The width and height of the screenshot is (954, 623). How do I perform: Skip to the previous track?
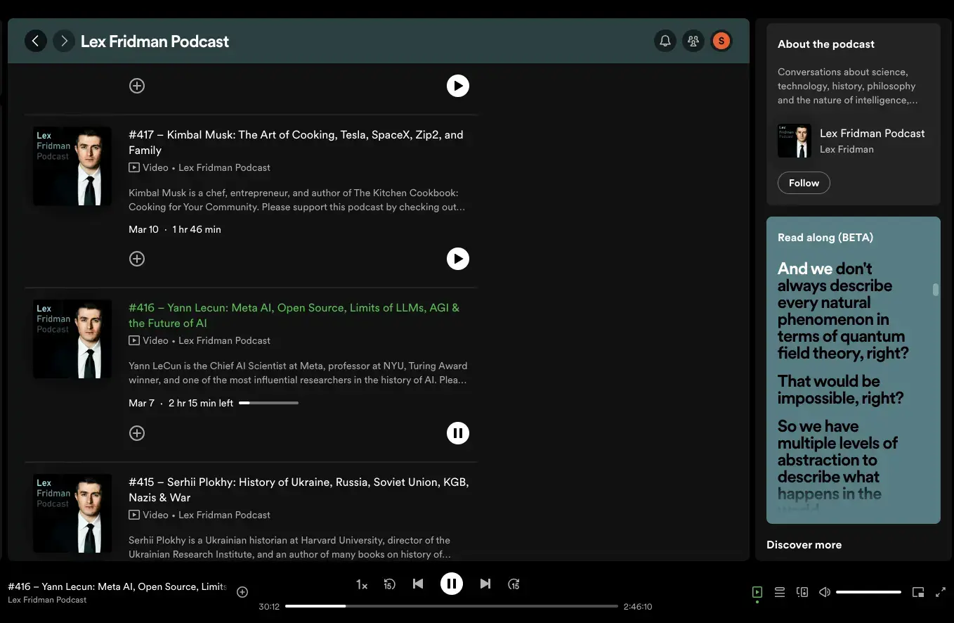click(418, 584)
